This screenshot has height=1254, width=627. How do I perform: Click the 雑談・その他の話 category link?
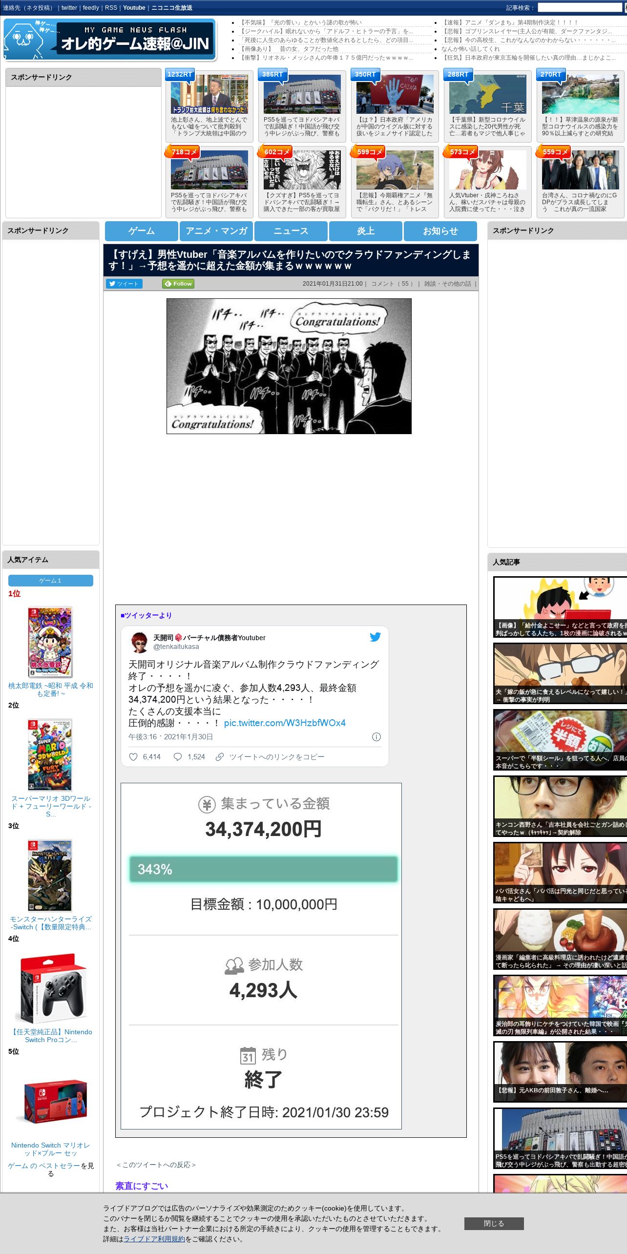447,284
